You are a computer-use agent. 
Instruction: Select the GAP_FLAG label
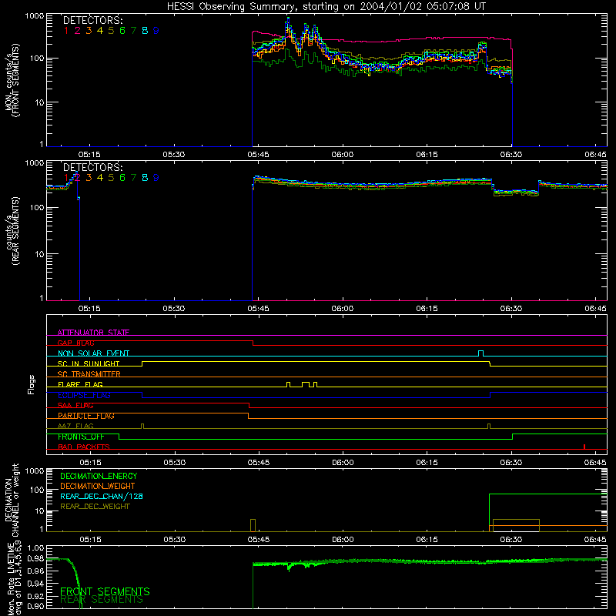click(75, 343)
